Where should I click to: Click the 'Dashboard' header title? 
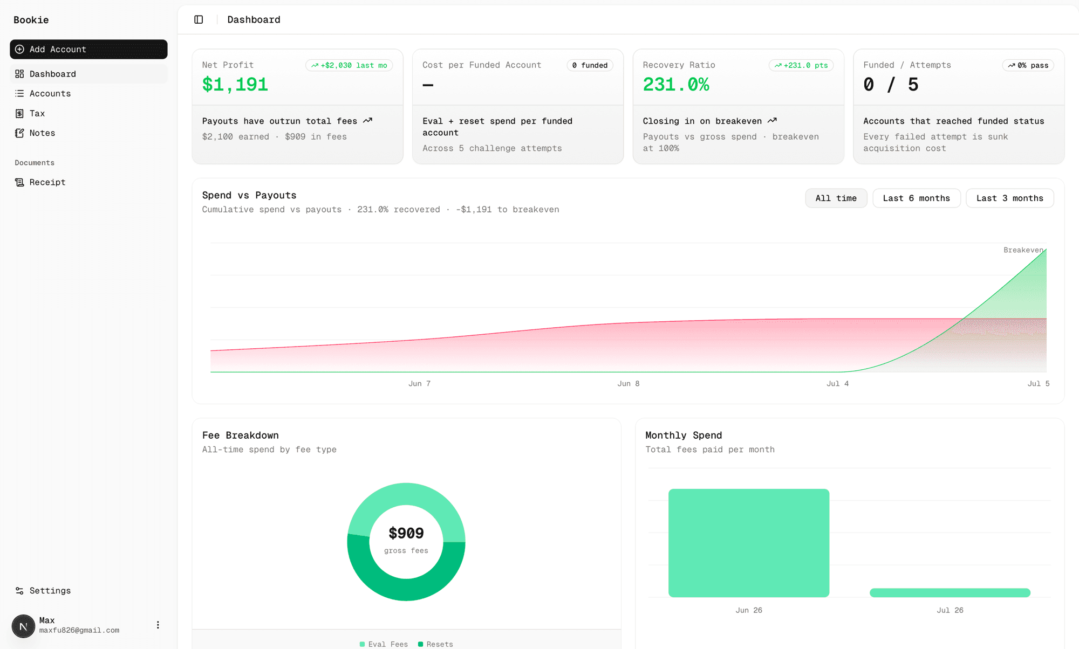coord(254,19)
